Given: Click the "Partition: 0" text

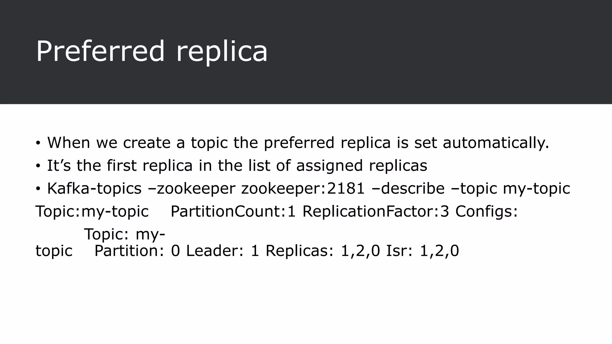Looking at the screenshot, I should pyautogui.click(x=137, y=251).
